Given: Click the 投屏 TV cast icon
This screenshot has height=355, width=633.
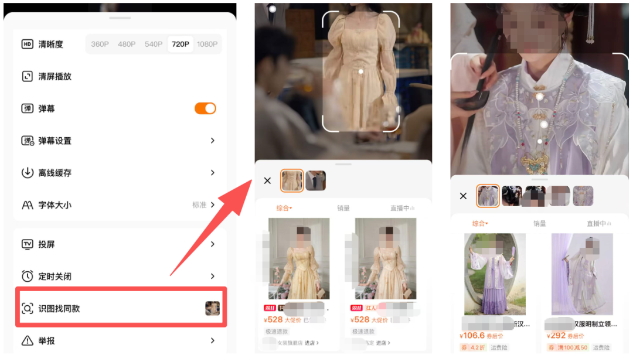Looking at the screenshot, I should (27, 244).
